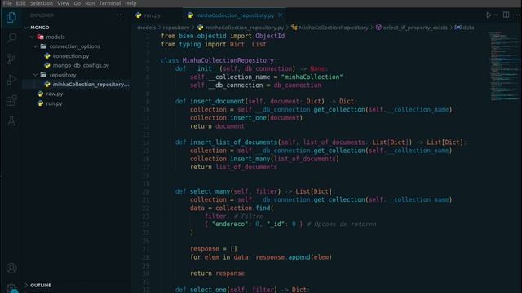522x293 pixels.
Task: Open the File menu
Action: (7, 3)
